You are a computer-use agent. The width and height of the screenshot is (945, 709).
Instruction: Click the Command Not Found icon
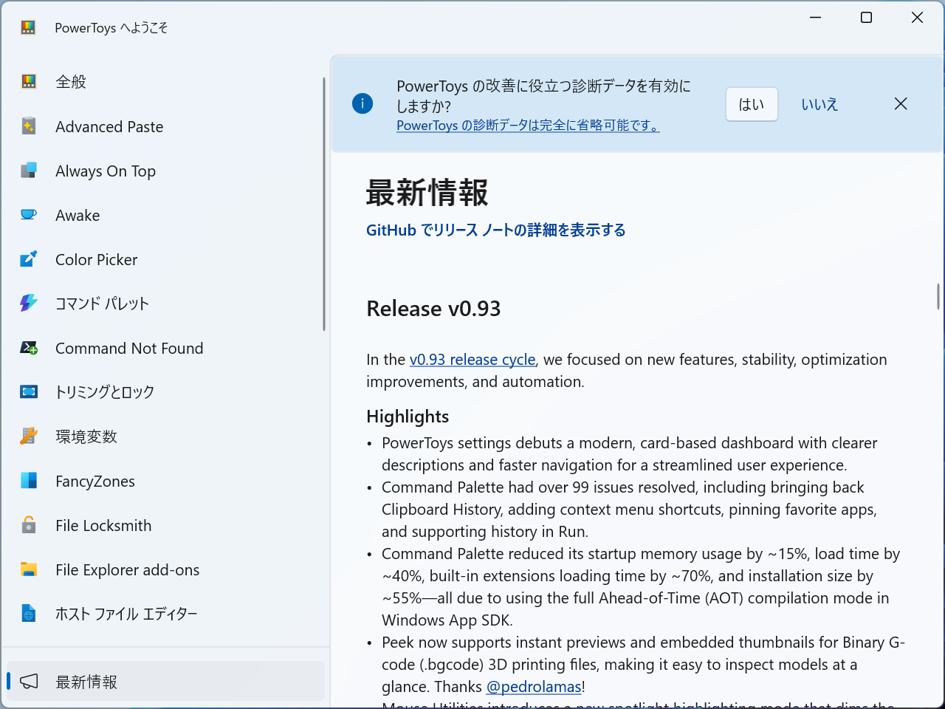(x=28, y=348)
